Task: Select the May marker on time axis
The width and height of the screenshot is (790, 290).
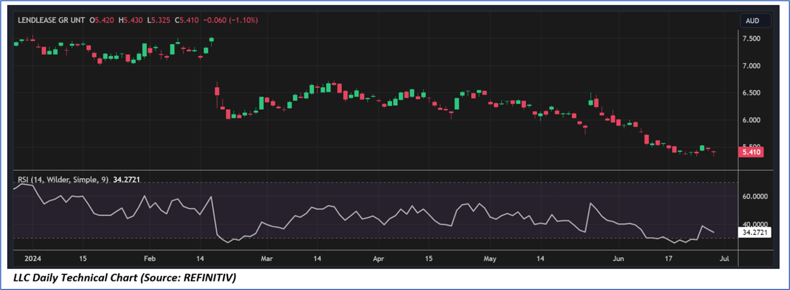Action: 489,258
